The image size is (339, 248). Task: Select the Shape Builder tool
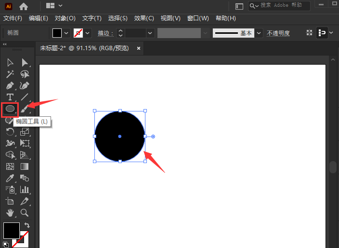(11, 155)
